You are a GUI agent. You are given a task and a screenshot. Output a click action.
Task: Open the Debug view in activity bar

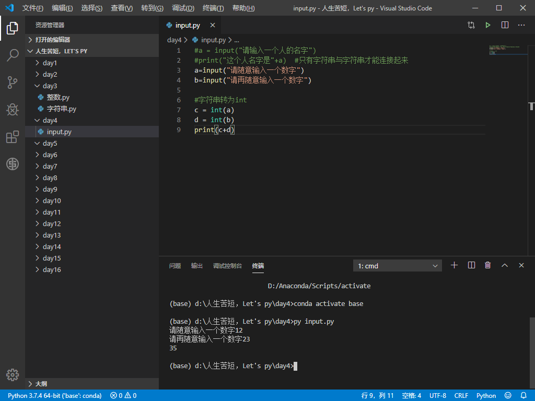tap(13, 110)
